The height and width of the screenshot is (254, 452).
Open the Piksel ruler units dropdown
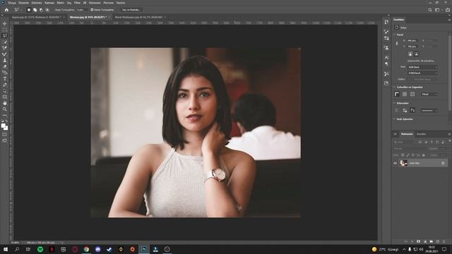(x=429, y=94)
